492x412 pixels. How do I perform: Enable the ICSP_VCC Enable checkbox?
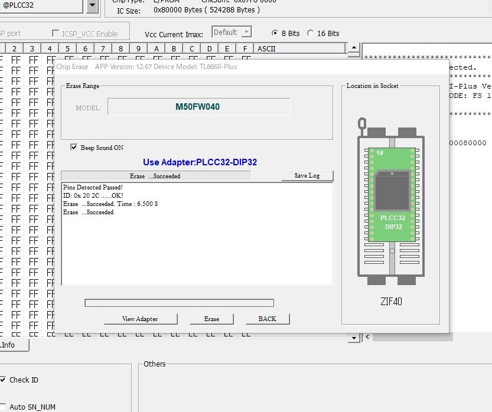56,34
